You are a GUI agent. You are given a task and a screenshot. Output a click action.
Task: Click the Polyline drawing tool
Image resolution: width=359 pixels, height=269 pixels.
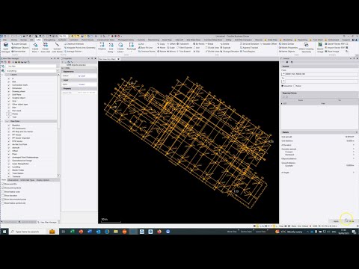coord(102,46)
